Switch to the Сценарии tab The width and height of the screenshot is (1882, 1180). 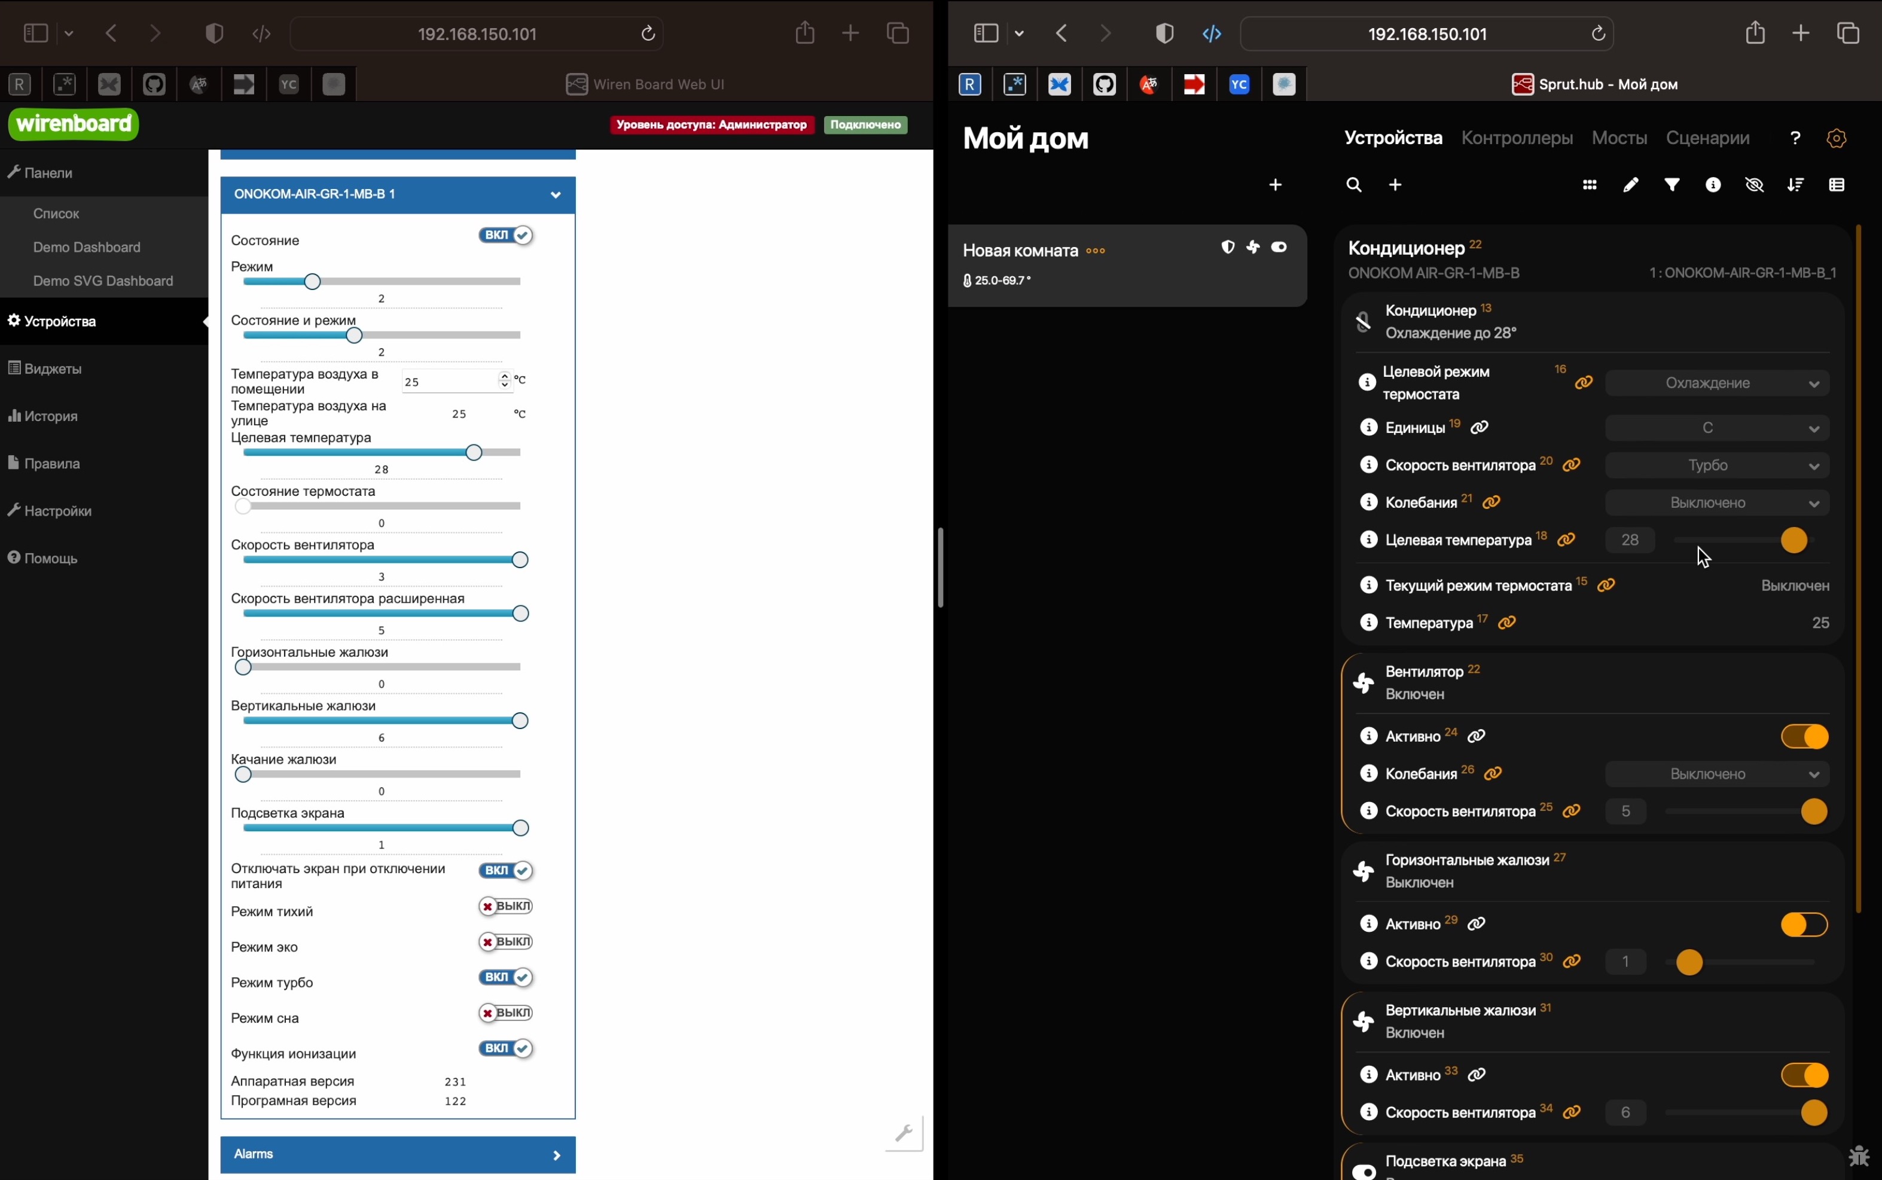point(1707,139)
